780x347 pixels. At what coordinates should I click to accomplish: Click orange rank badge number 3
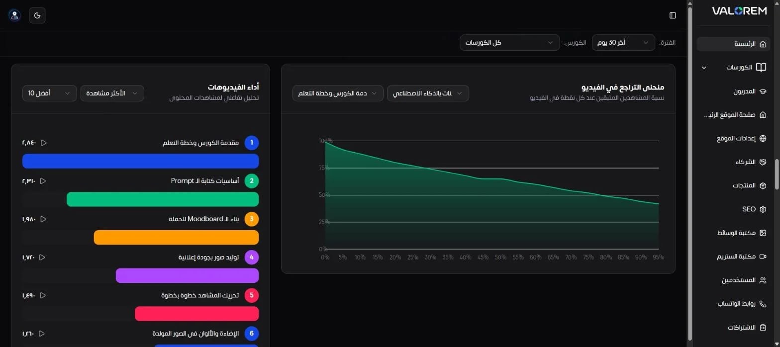tap(252, 219)
